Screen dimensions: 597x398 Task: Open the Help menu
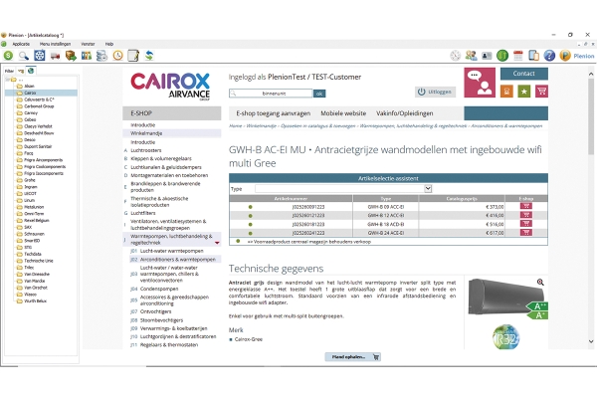click(x=109, y=44)
